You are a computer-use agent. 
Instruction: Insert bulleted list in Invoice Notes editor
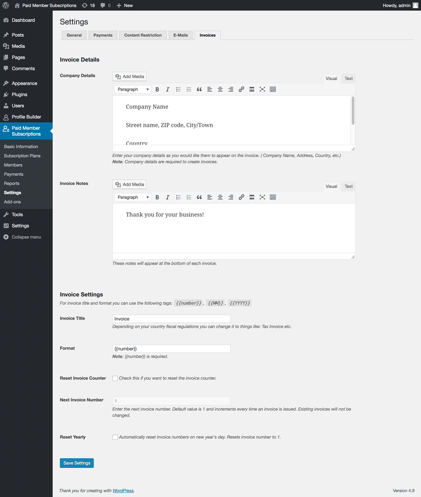tap(178, 197)
